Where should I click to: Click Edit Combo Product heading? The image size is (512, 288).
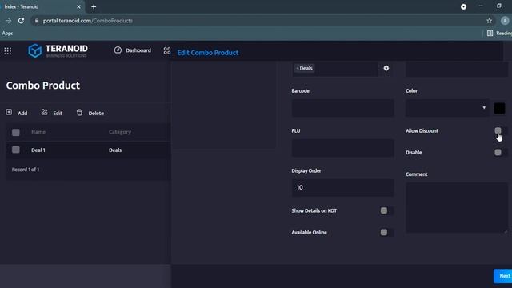pos(208,53)
